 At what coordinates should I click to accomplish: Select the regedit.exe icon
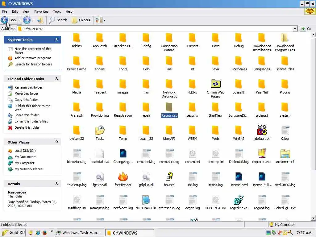[x=239, y=200]
